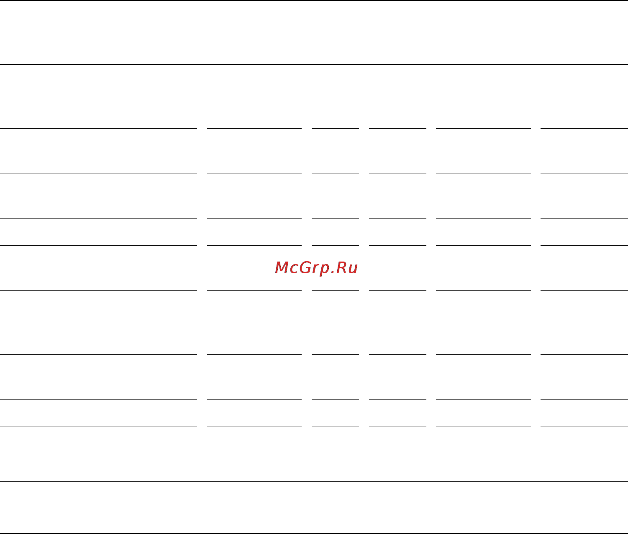This screenshot has height=534, width=628.
Task: Select the last-column cell in the second table row
Action: click(x=584, y=151)
